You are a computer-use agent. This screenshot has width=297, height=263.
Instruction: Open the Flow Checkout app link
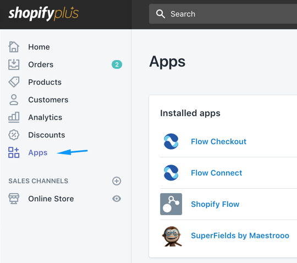point(218,141)
